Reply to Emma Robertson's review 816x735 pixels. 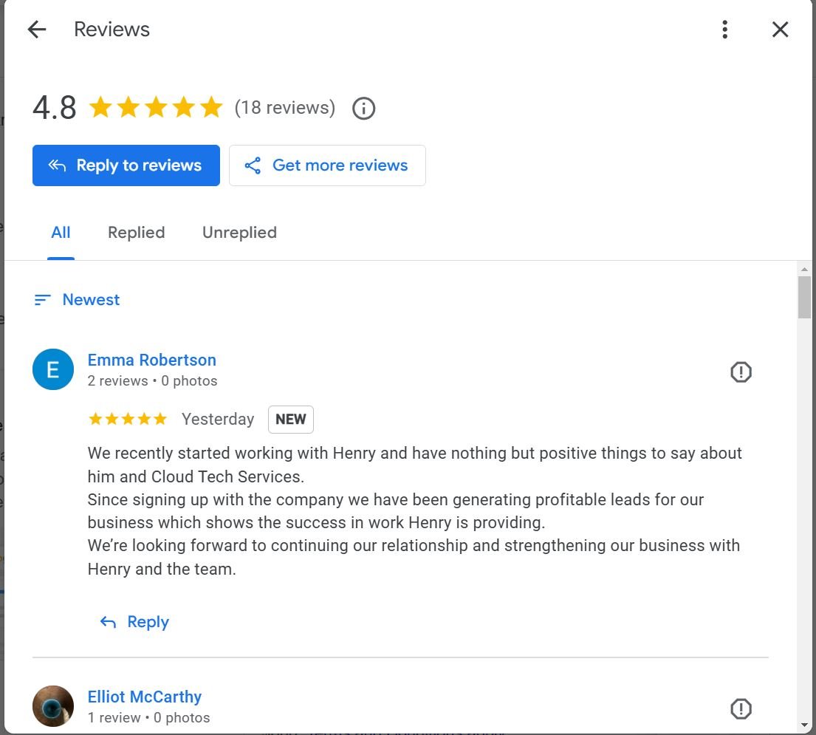(134, 622)
